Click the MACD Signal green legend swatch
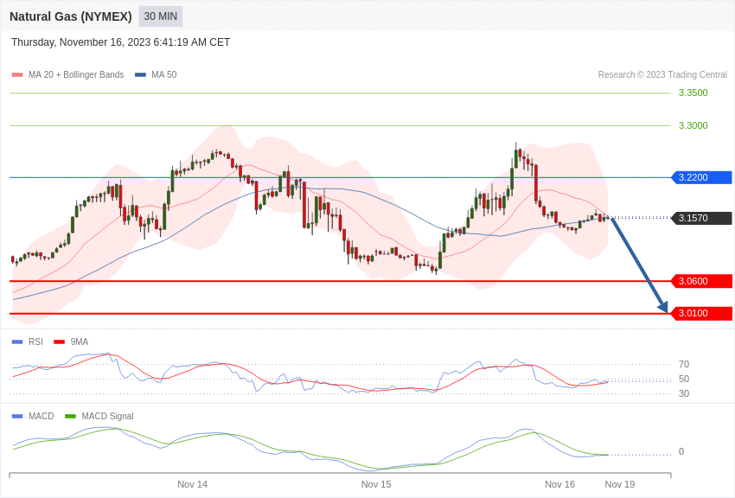Screen dimensions: 735x498 click(70, 416)
